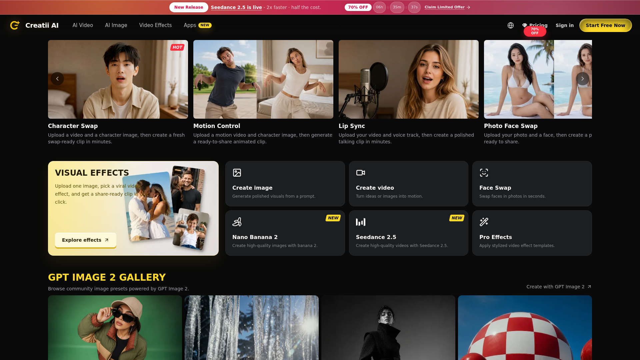
Task: Open the AI Image menu
Action: point(116,25)
